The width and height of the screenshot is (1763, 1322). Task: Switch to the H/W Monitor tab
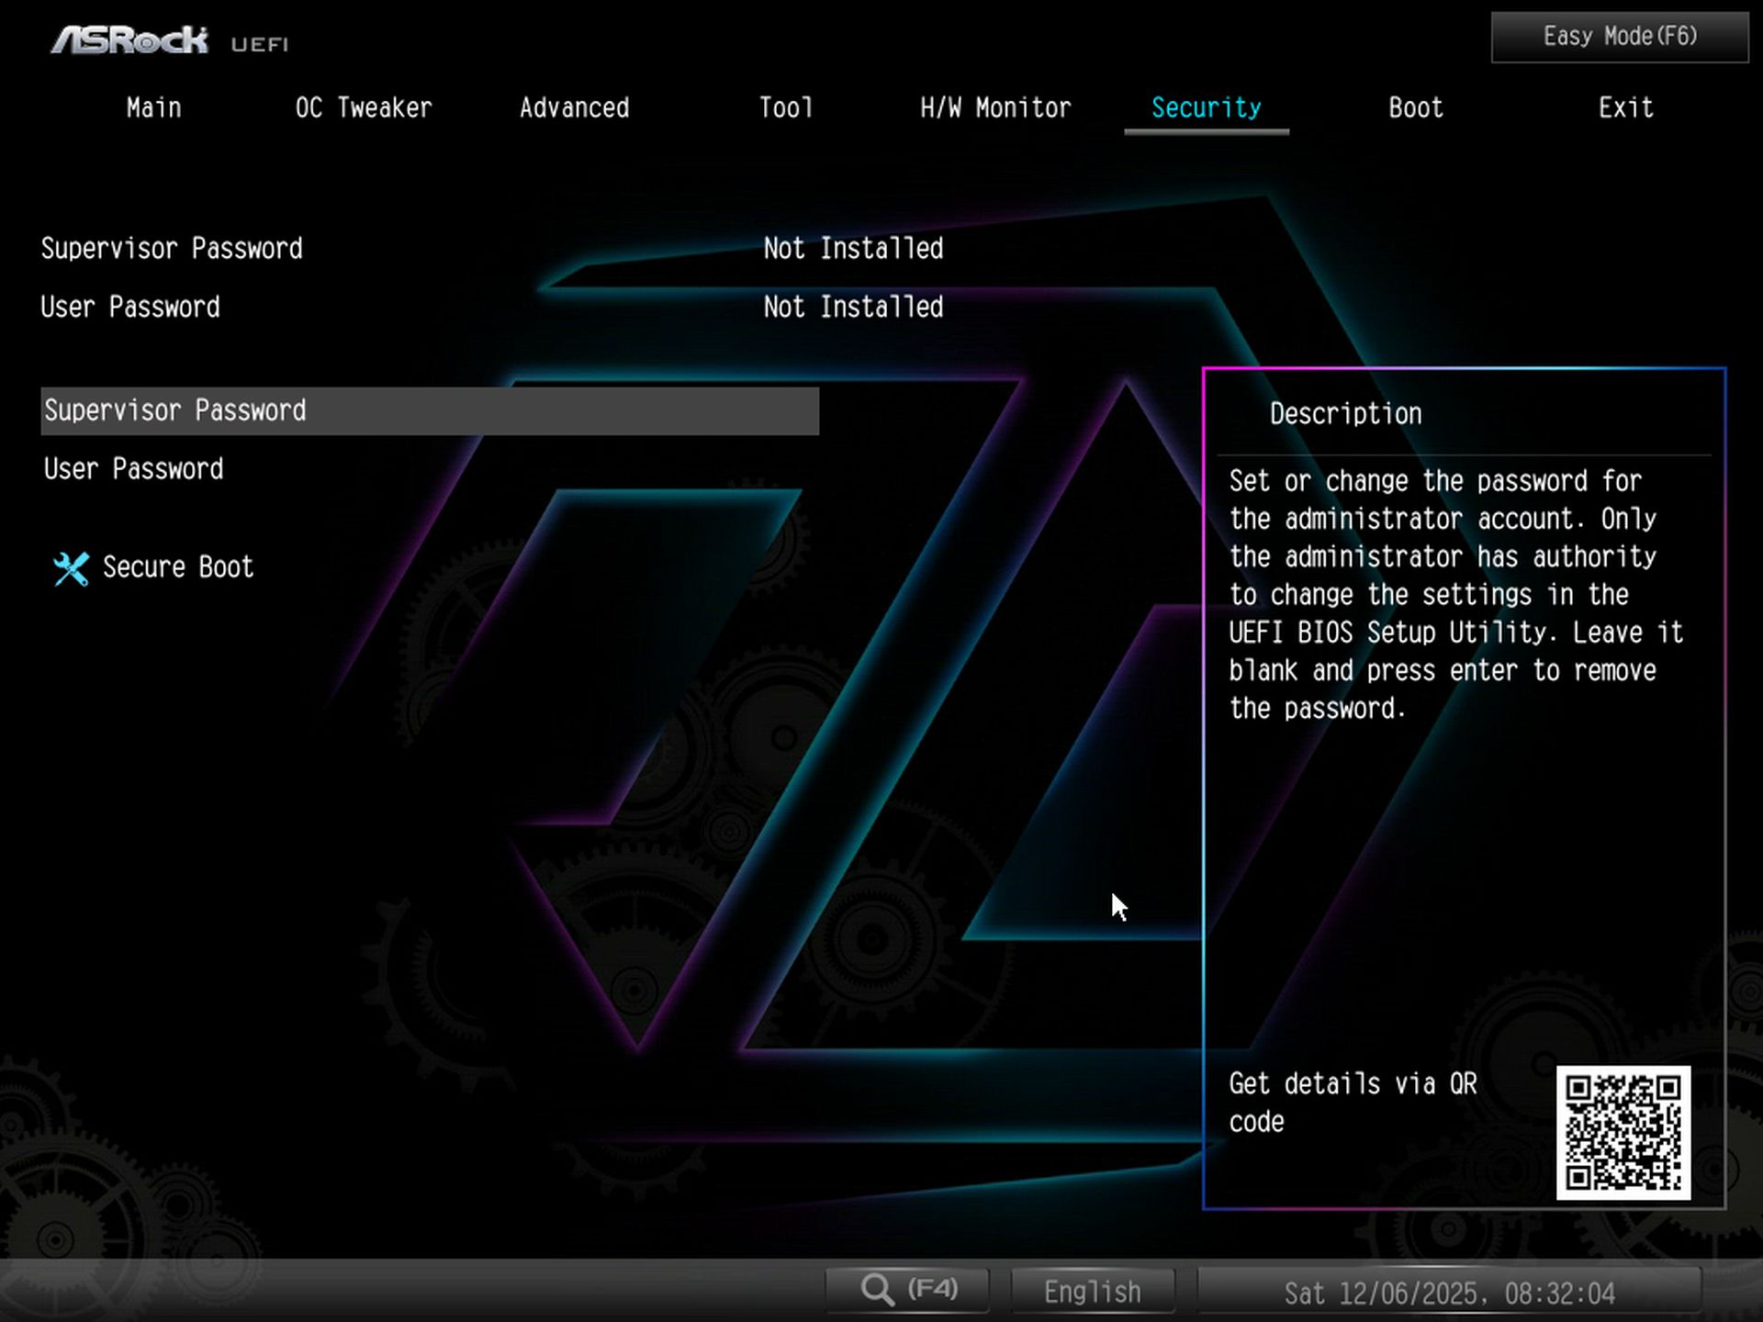tap(994, 107)
